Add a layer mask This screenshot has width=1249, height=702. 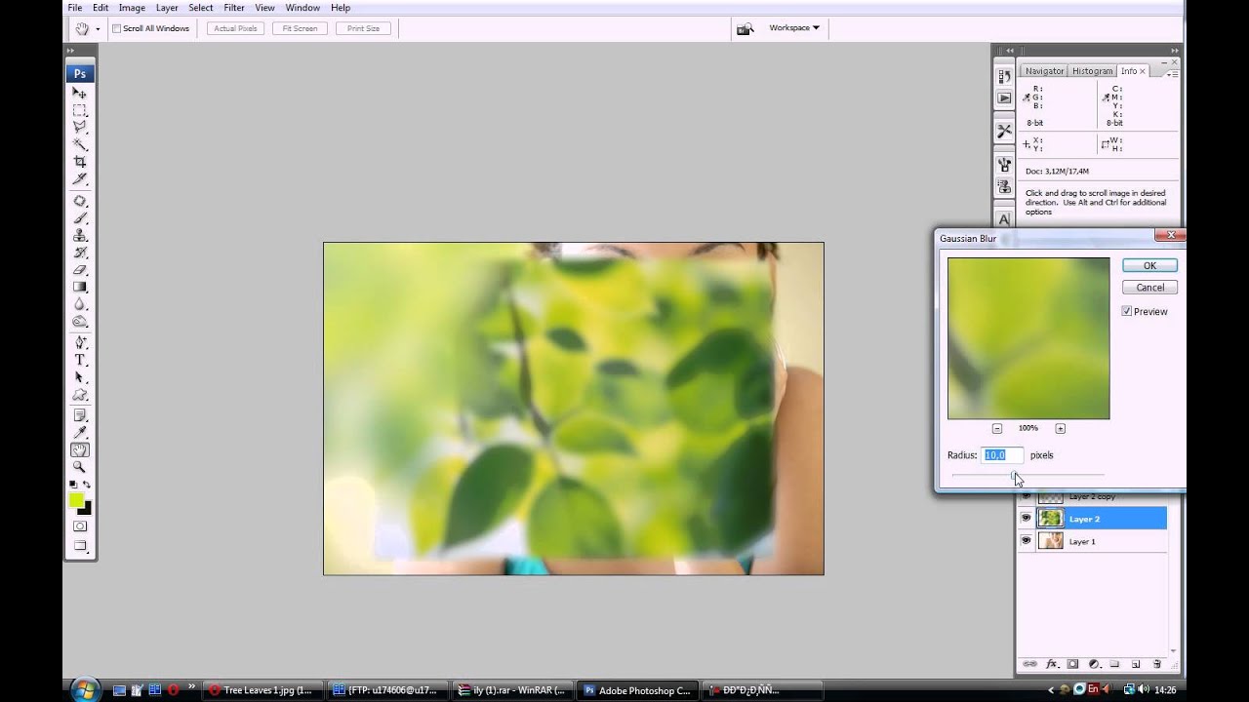tap(1072, 664)
